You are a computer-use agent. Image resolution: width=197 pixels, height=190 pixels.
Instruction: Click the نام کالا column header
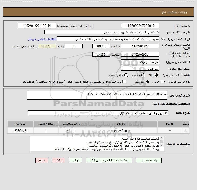pos(121,124)
